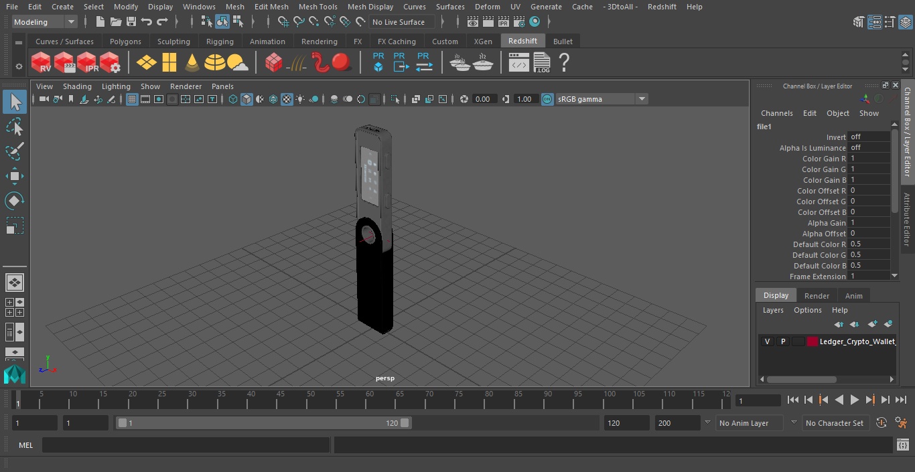Switch to the Polygons shelf tab
The image size is (915, 472).
(125, 42)
